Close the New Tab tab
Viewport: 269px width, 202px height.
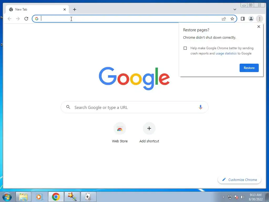tap(65, 9)
